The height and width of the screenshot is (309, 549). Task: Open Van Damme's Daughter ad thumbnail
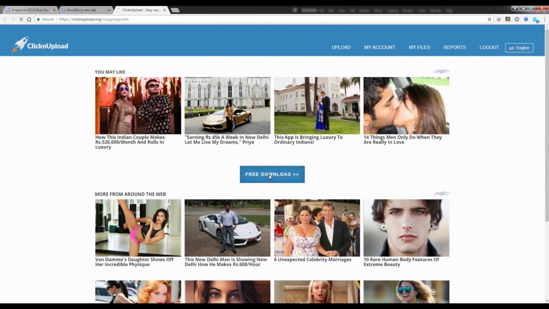point(138,228)
